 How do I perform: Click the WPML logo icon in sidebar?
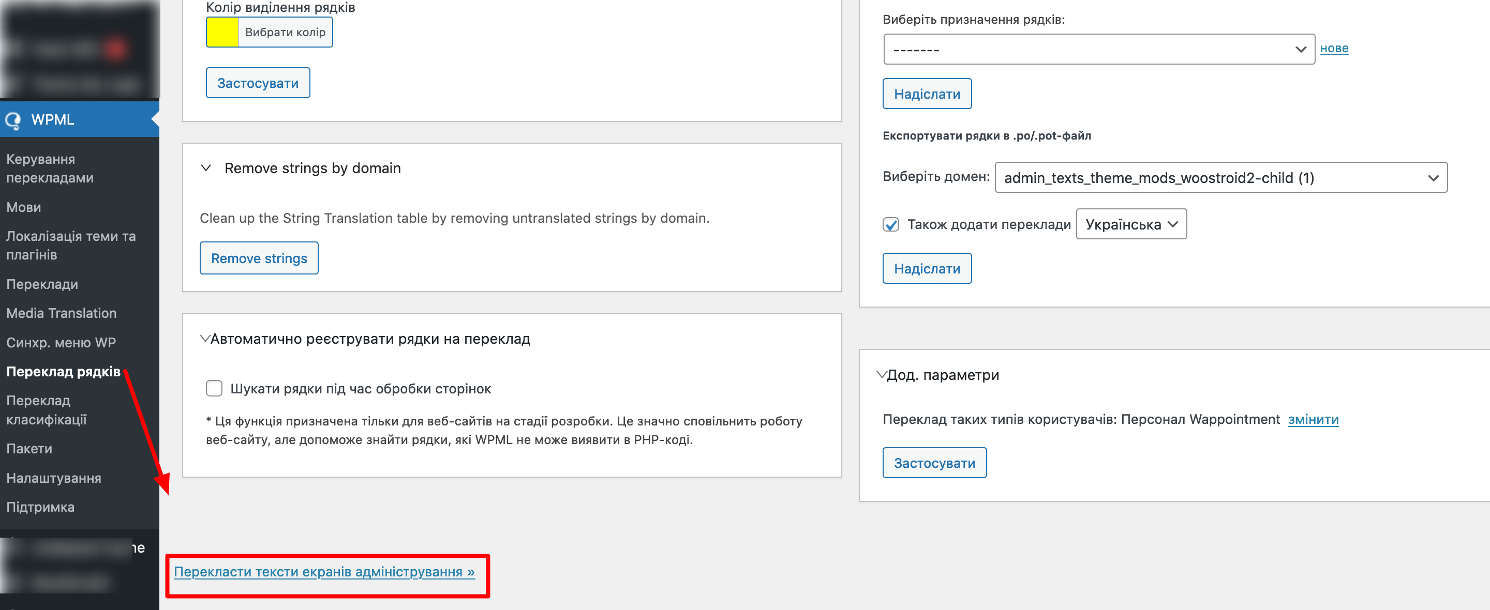click(x=13, y=120)
